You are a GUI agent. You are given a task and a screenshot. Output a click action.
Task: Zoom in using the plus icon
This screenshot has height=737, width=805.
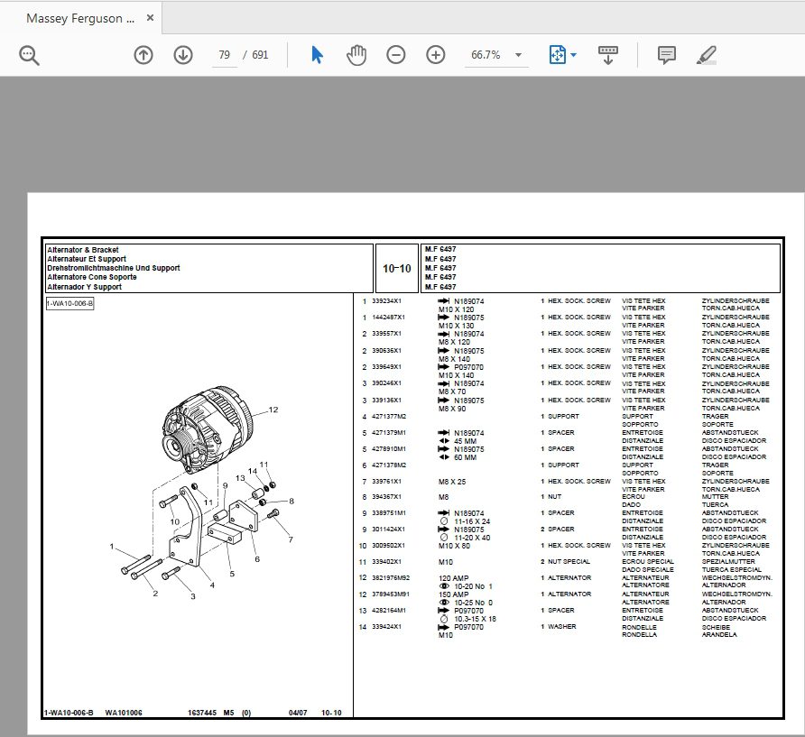(435, 55)
